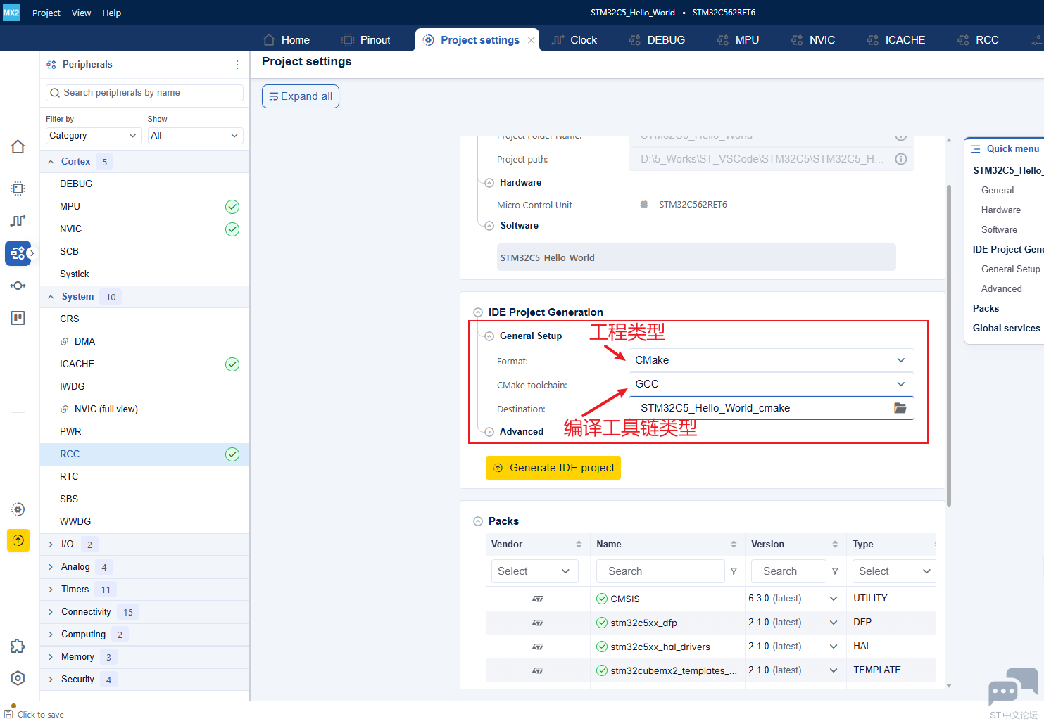Open the Show All dropdown
Image resolution: width=1044 pixels, height=726 pixels.
(195, 136)
